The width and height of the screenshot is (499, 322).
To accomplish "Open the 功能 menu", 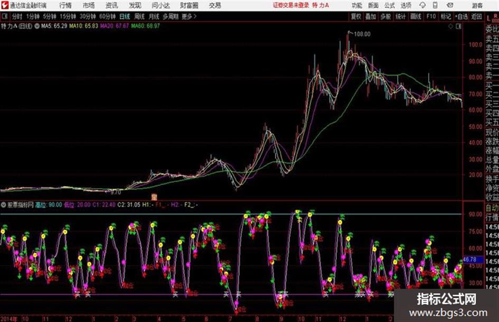I will click(x=357, y=5).
